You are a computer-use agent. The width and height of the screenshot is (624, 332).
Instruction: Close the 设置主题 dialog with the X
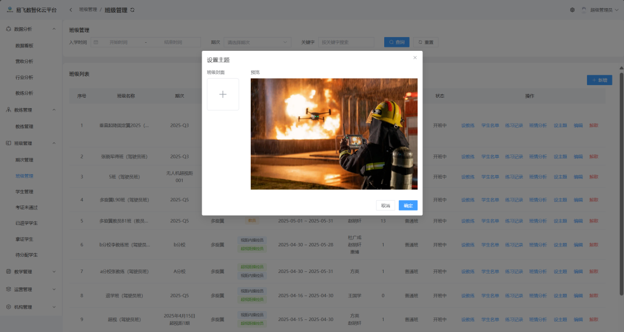click(x=415, y=57)
